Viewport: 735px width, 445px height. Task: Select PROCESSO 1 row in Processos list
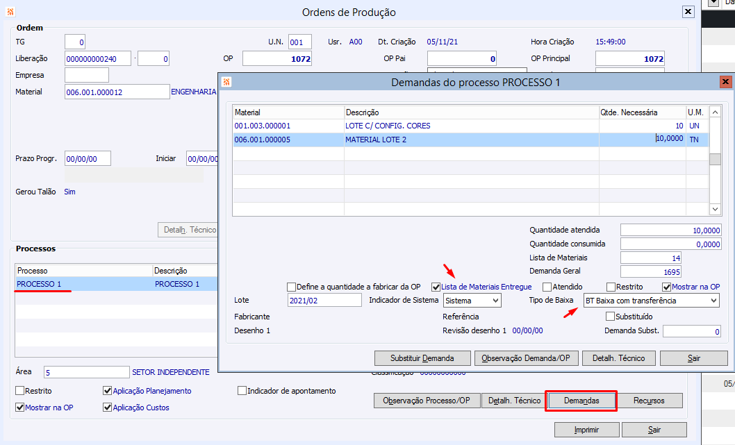click(x=116, y=284)
